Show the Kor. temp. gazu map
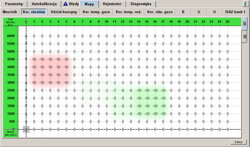Image resolution: width=250 pixels, height=147 pixels. coord(96,12)
